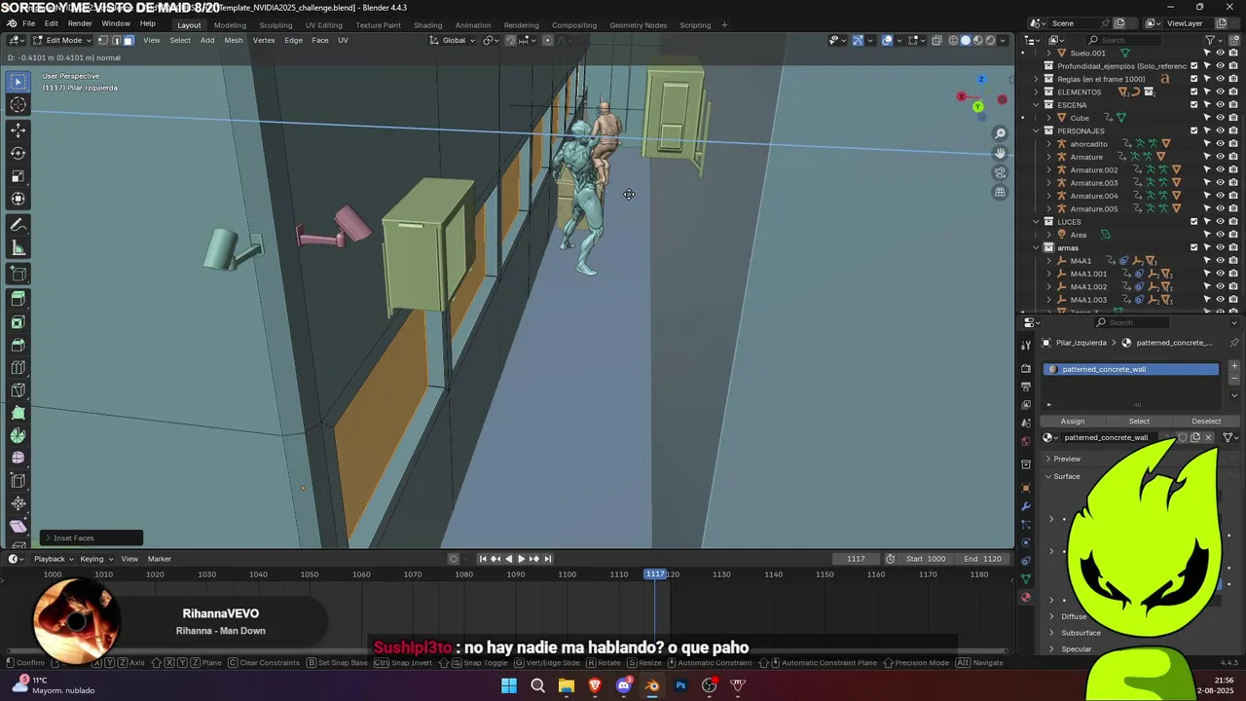Click the material Select button
Screen dimensions: 1246x701
[x=1139, y=422]
